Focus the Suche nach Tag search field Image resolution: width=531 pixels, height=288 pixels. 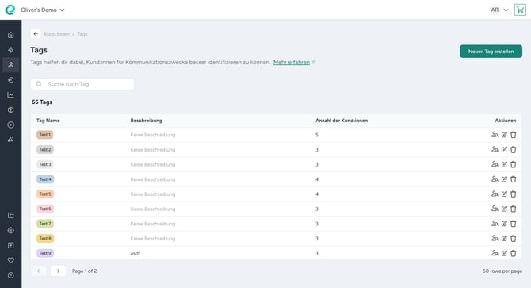tap(82, 84)
